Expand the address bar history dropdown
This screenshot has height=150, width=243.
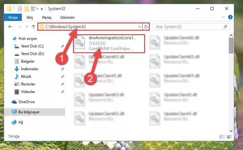[139, 27]
